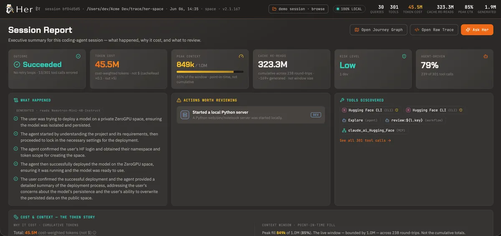Open Raw Trace view

(434, 30)
